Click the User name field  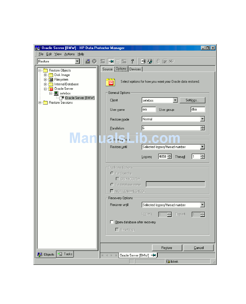click(x=149, y=109)
